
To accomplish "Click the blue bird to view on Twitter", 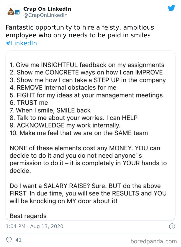I will pyautogui.click(x=171, y=9).
